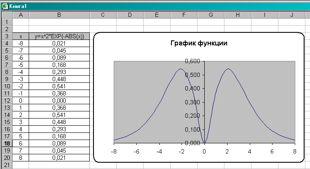This screenshot has width=310, height=169.
Task: Click cell A12 with value 0
Action: point(21,100)
